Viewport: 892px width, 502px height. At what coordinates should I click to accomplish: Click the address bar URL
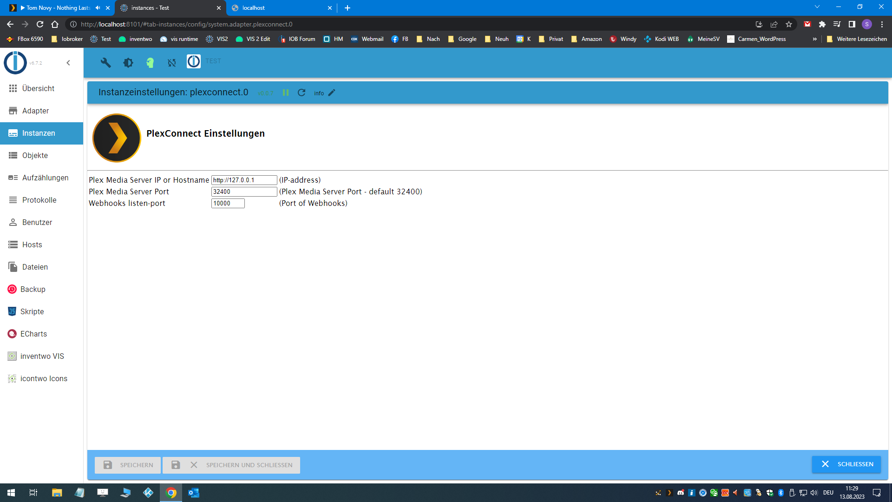tap(186, 24)
